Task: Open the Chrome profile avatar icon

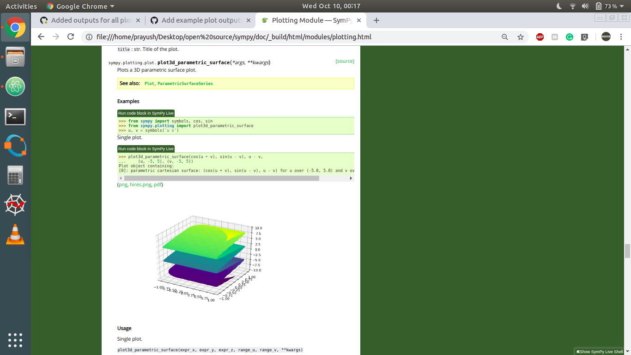Action: pyautogui.click(x=605, y=37)
